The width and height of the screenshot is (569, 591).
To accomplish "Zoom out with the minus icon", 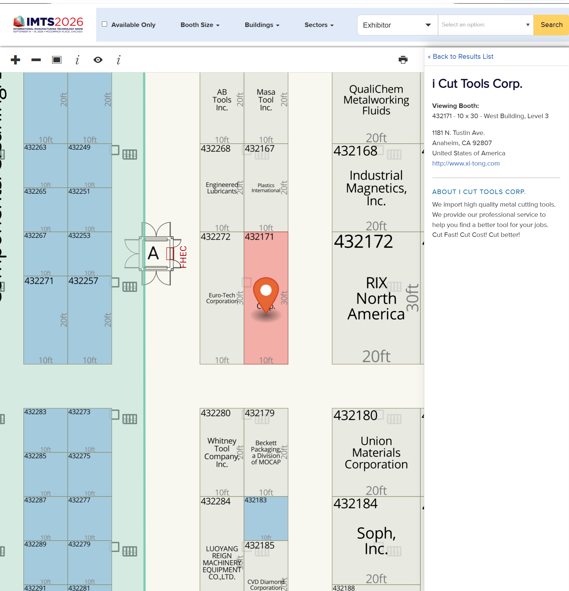I will coord(36,60).
